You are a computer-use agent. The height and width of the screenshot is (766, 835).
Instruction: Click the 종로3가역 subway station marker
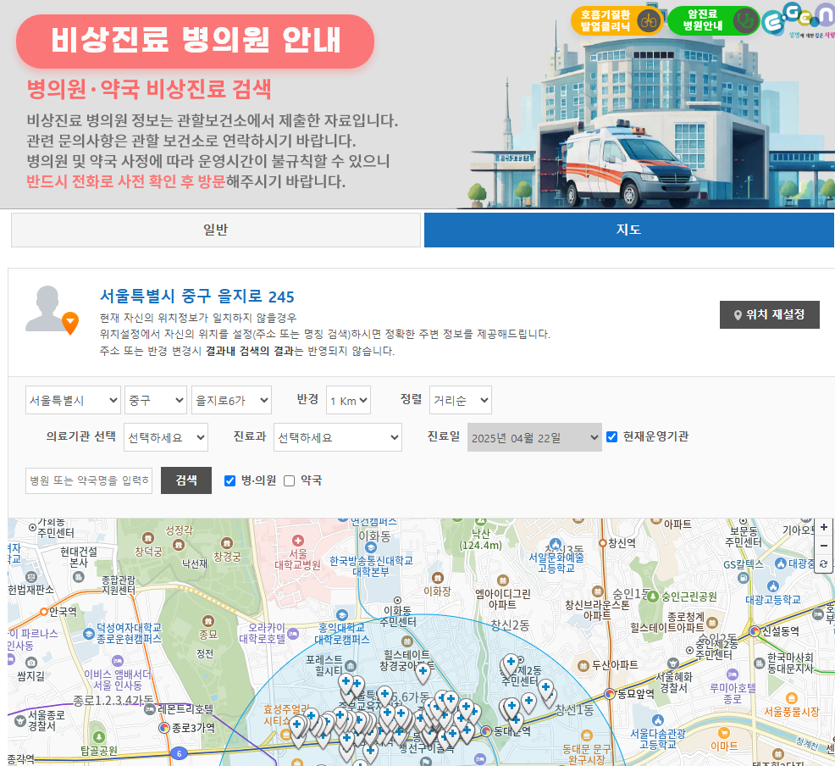tap(164, 728)
